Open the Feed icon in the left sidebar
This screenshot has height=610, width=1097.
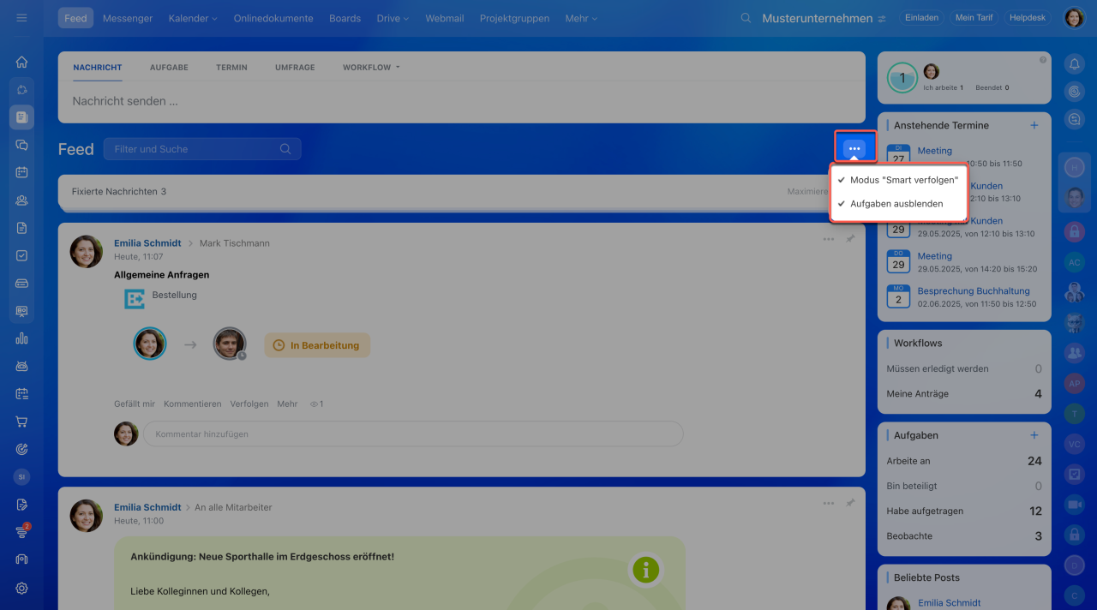click(x=21, y=117)
